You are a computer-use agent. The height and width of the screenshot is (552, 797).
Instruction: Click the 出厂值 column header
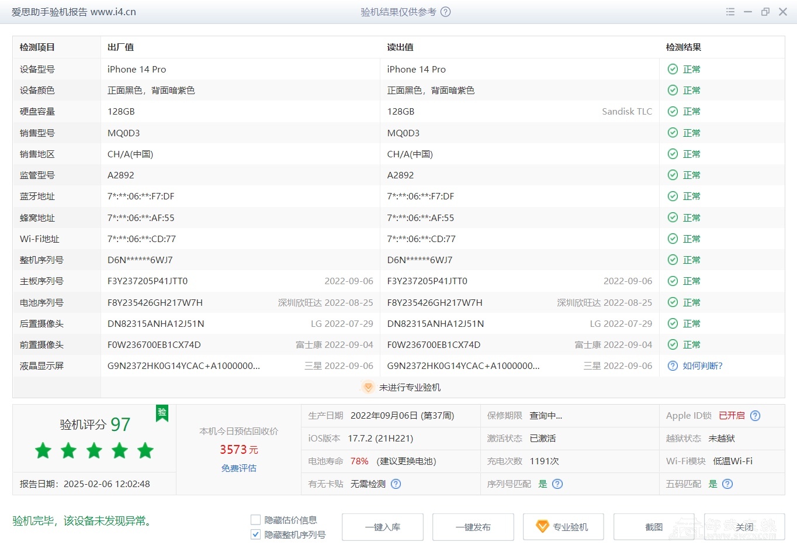tap(121, 47)
